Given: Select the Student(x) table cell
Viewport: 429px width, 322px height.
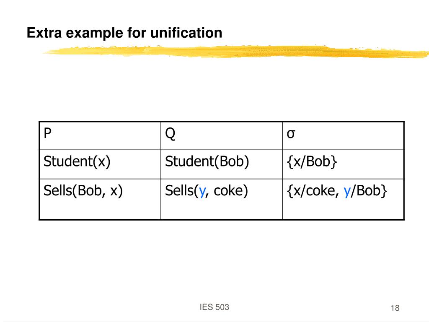Looking at the screenshot, I should click(x=100, y=164).
